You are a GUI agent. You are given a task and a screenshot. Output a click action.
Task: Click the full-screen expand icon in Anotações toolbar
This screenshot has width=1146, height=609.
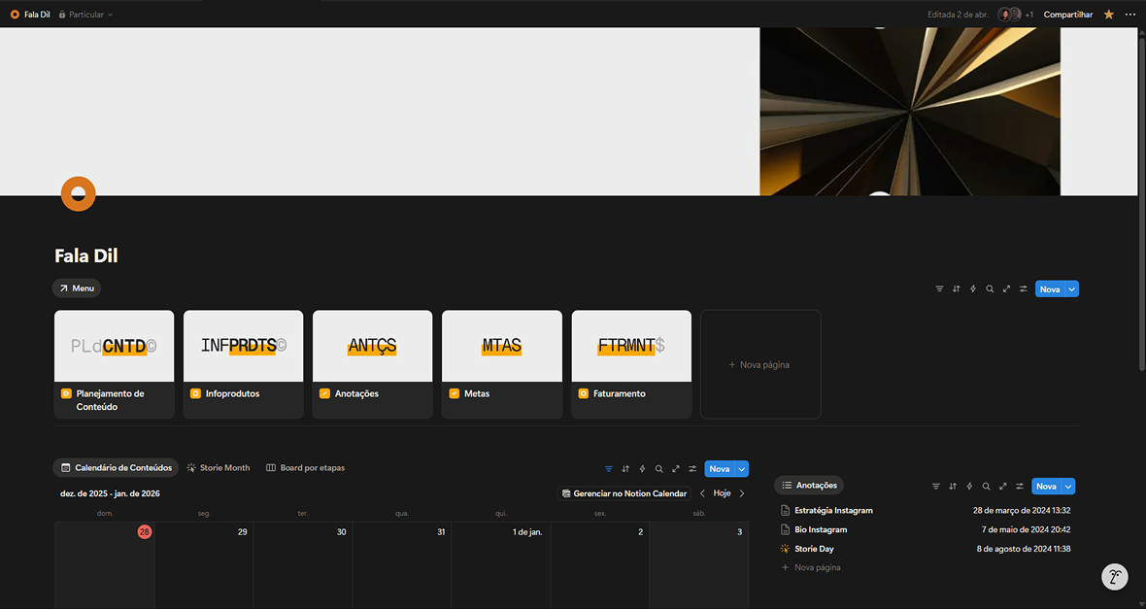pyautogui.click(x=1002, y=487)
